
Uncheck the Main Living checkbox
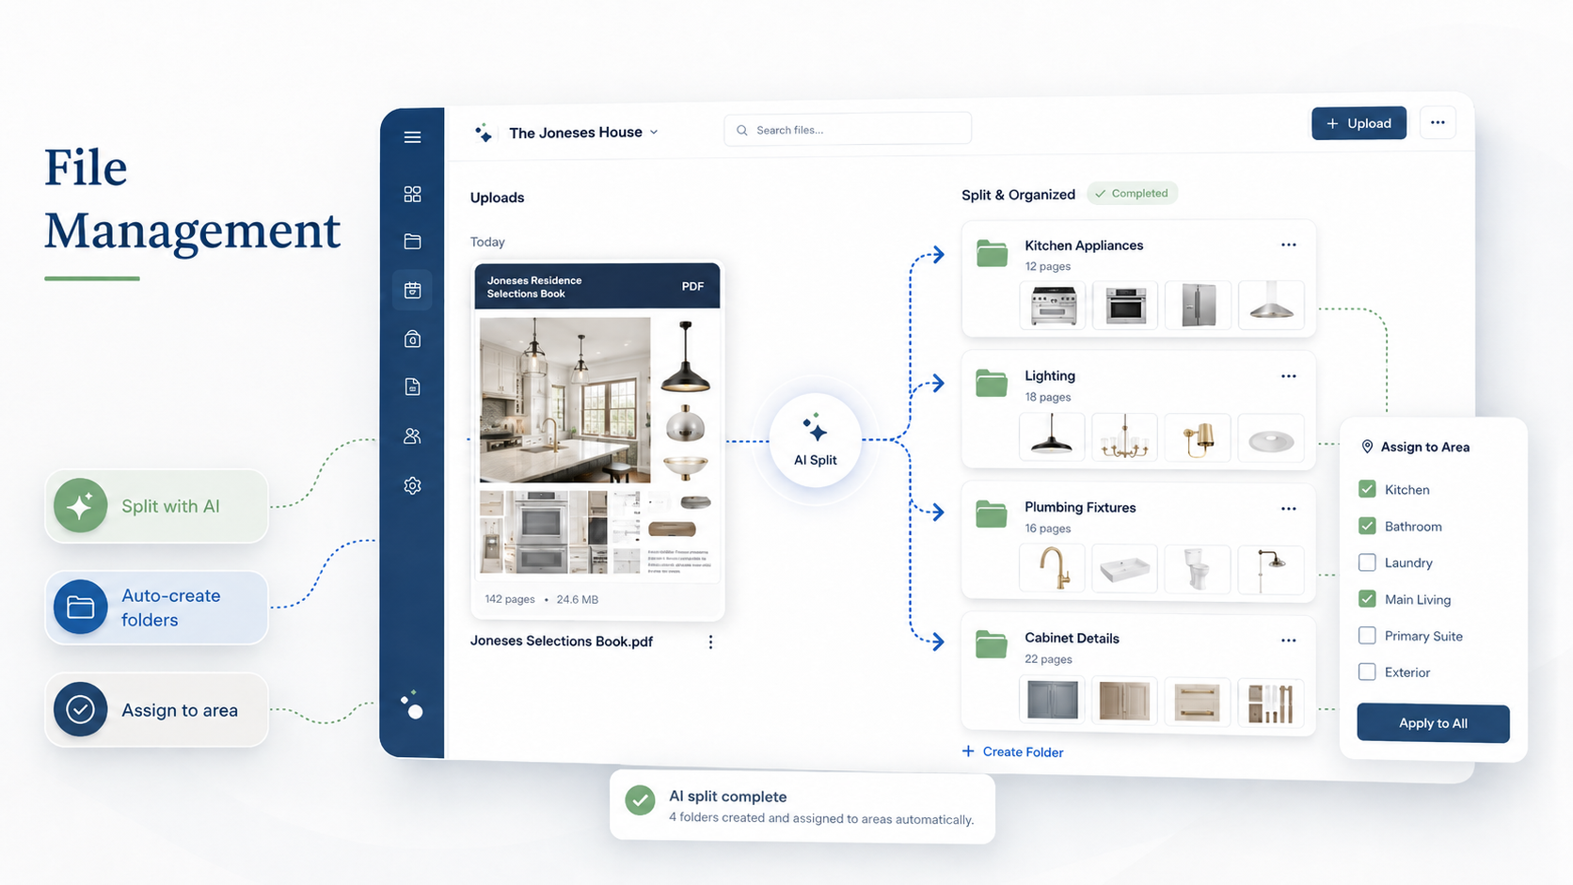(x=1367, y=599)
